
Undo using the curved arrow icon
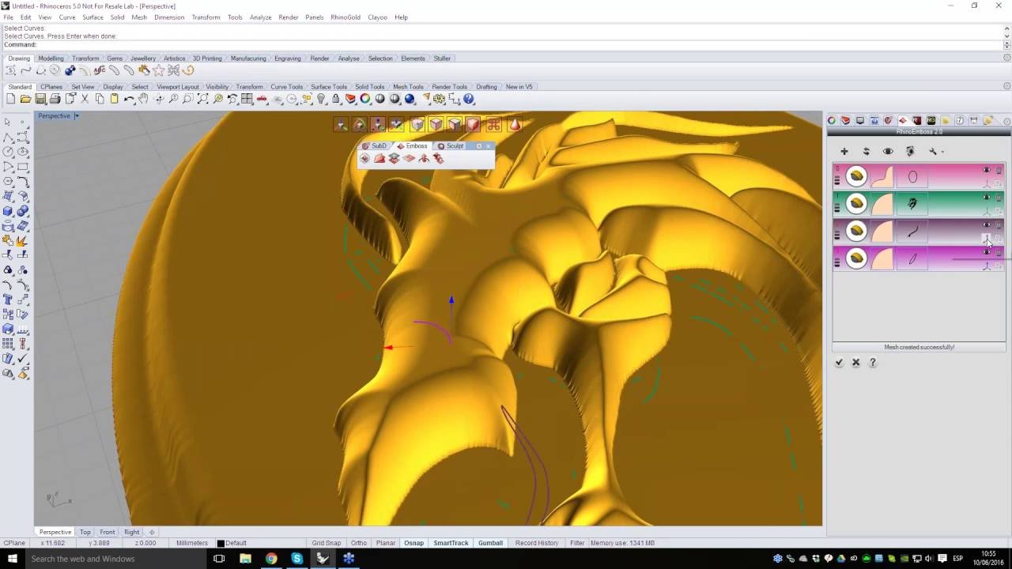[129, 100]
